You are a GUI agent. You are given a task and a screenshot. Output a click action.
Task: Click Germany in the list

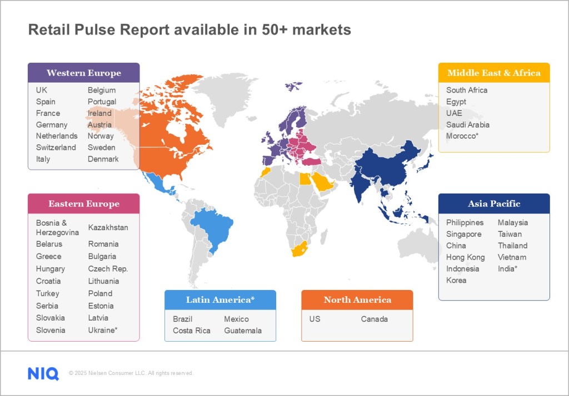pyautogui.click(x=52, y=125)
